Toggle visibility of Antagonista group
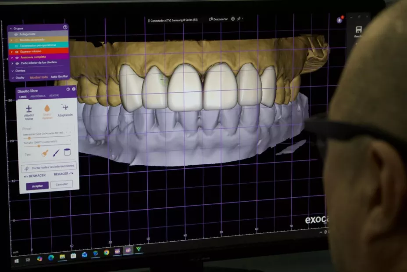Screen dimensions: 407x272 coord(16,34)
